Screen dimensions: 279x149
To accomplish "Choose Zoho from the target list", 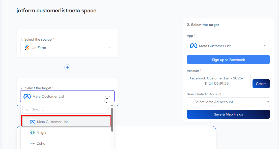I will (41, 143).
